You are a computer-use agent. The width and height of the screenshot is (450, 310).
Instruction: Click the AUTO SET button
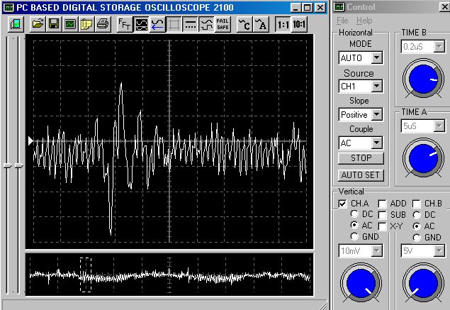(x=361, y=175)
